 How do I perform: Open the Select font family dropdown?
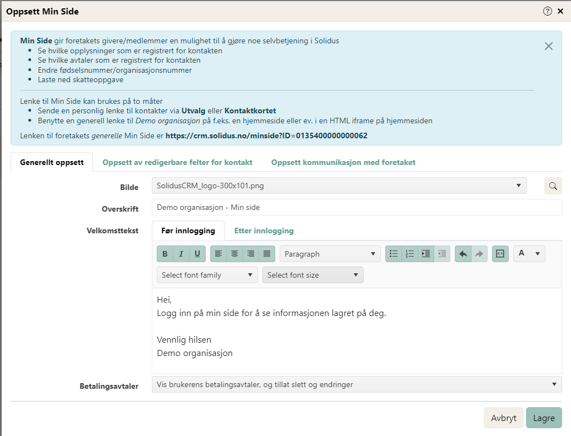coord(207,274)
